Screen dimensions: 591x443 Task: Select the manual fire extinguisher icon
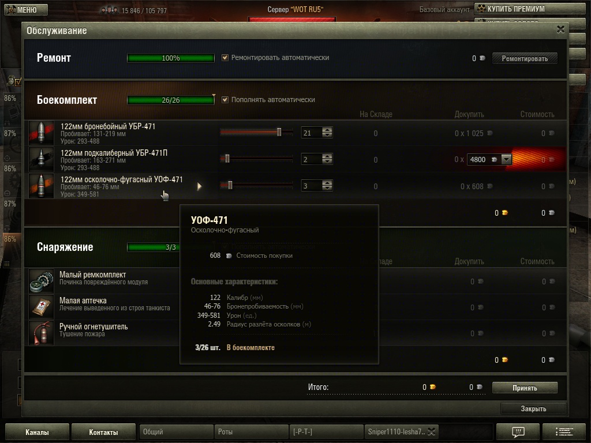[x=42, y=333]
